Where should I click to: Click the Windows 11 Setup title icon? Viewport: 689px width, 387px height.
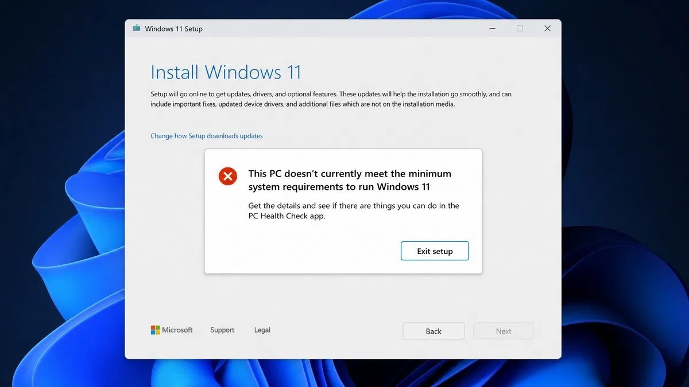point(137,28)
